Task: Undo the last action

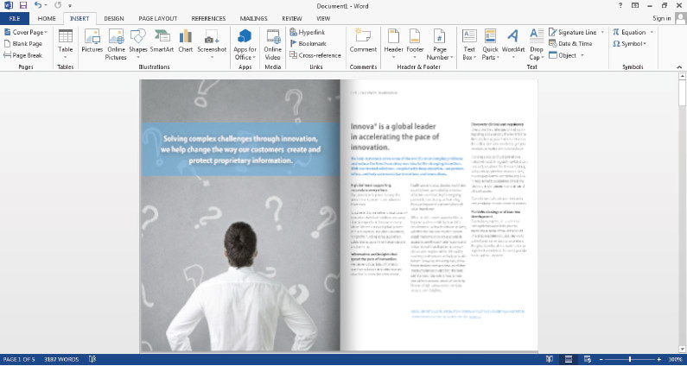Action: pyautogui.click(x=38, y=6)
